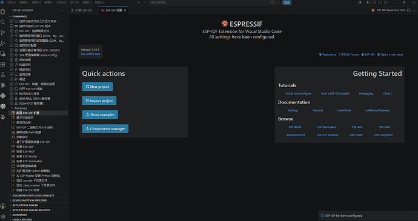Toggle checkbox for [OpenOCD 服务器]
The width and height of the screenshot is (418, 221).
[x=12, y=103]
